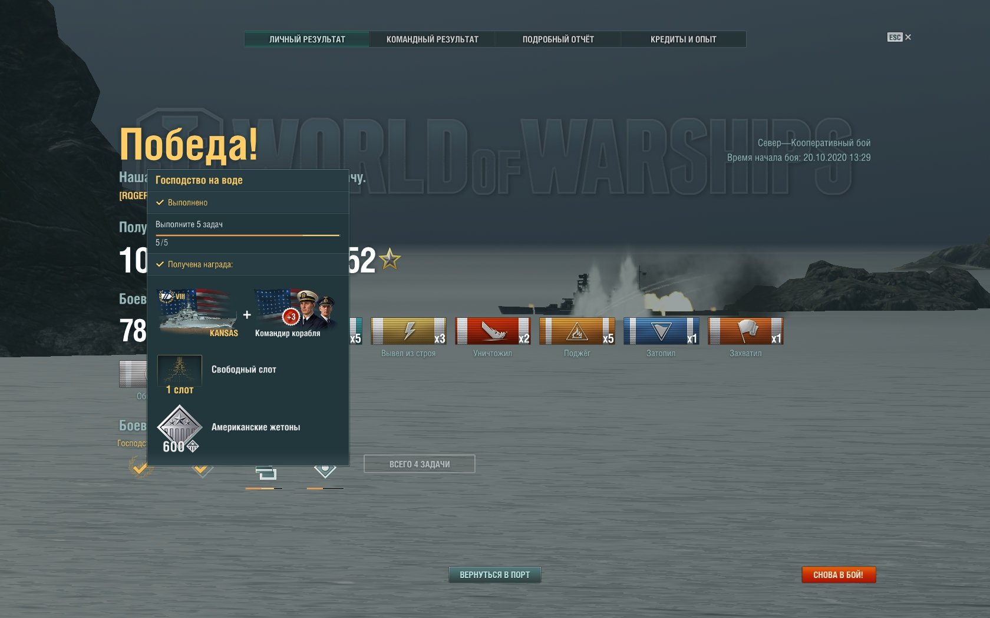
Task: Switch to Командный результат tab
Action: 433,39
